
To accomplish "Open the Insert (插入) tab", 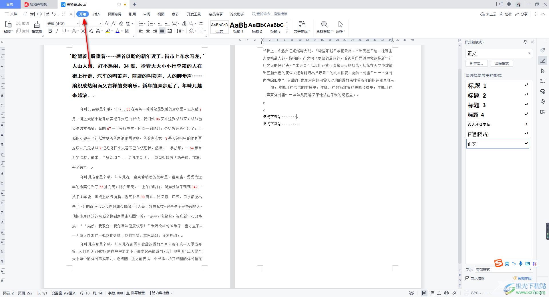I will (97, 14).
